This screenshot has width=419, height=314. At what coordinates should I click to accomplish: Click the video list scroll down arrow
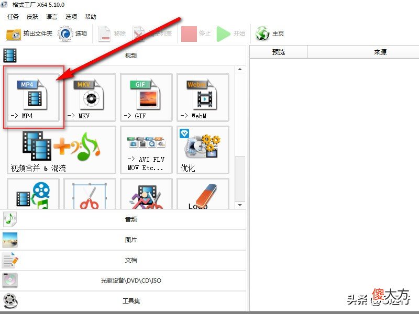240,205
